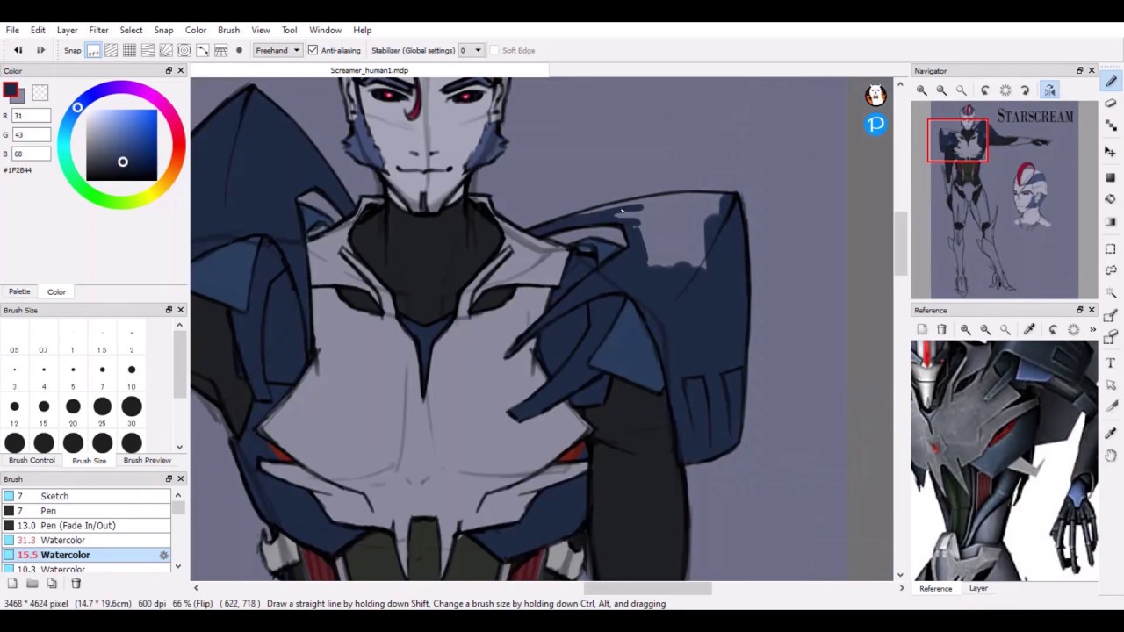This screenshot has width=1124, height=632.
Task: Open the Freehand mode dropdown
Action: click(277, 50)
